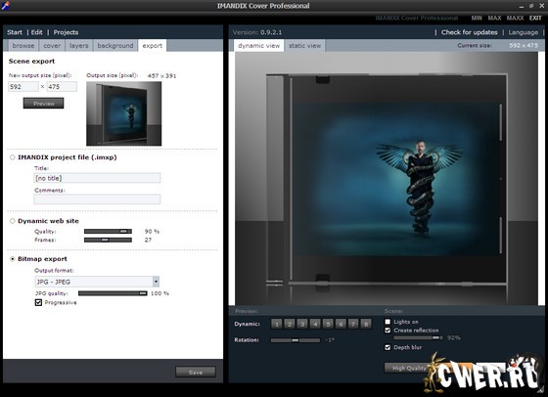The image size is (548, 397).
Task: Click the IMANDIX app icon in title bar
Action: [5, 5]
